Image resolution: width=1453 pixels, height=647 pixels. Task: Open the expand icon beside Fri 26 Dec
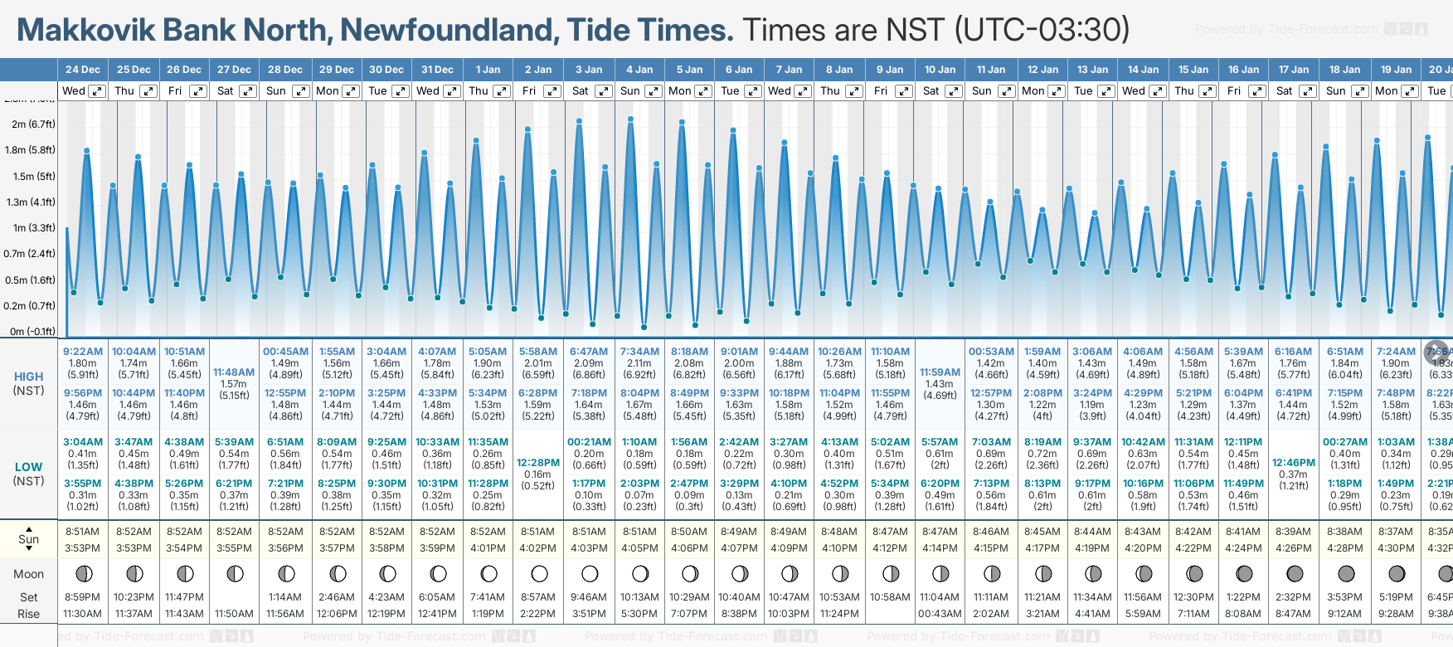click(197, 91)
